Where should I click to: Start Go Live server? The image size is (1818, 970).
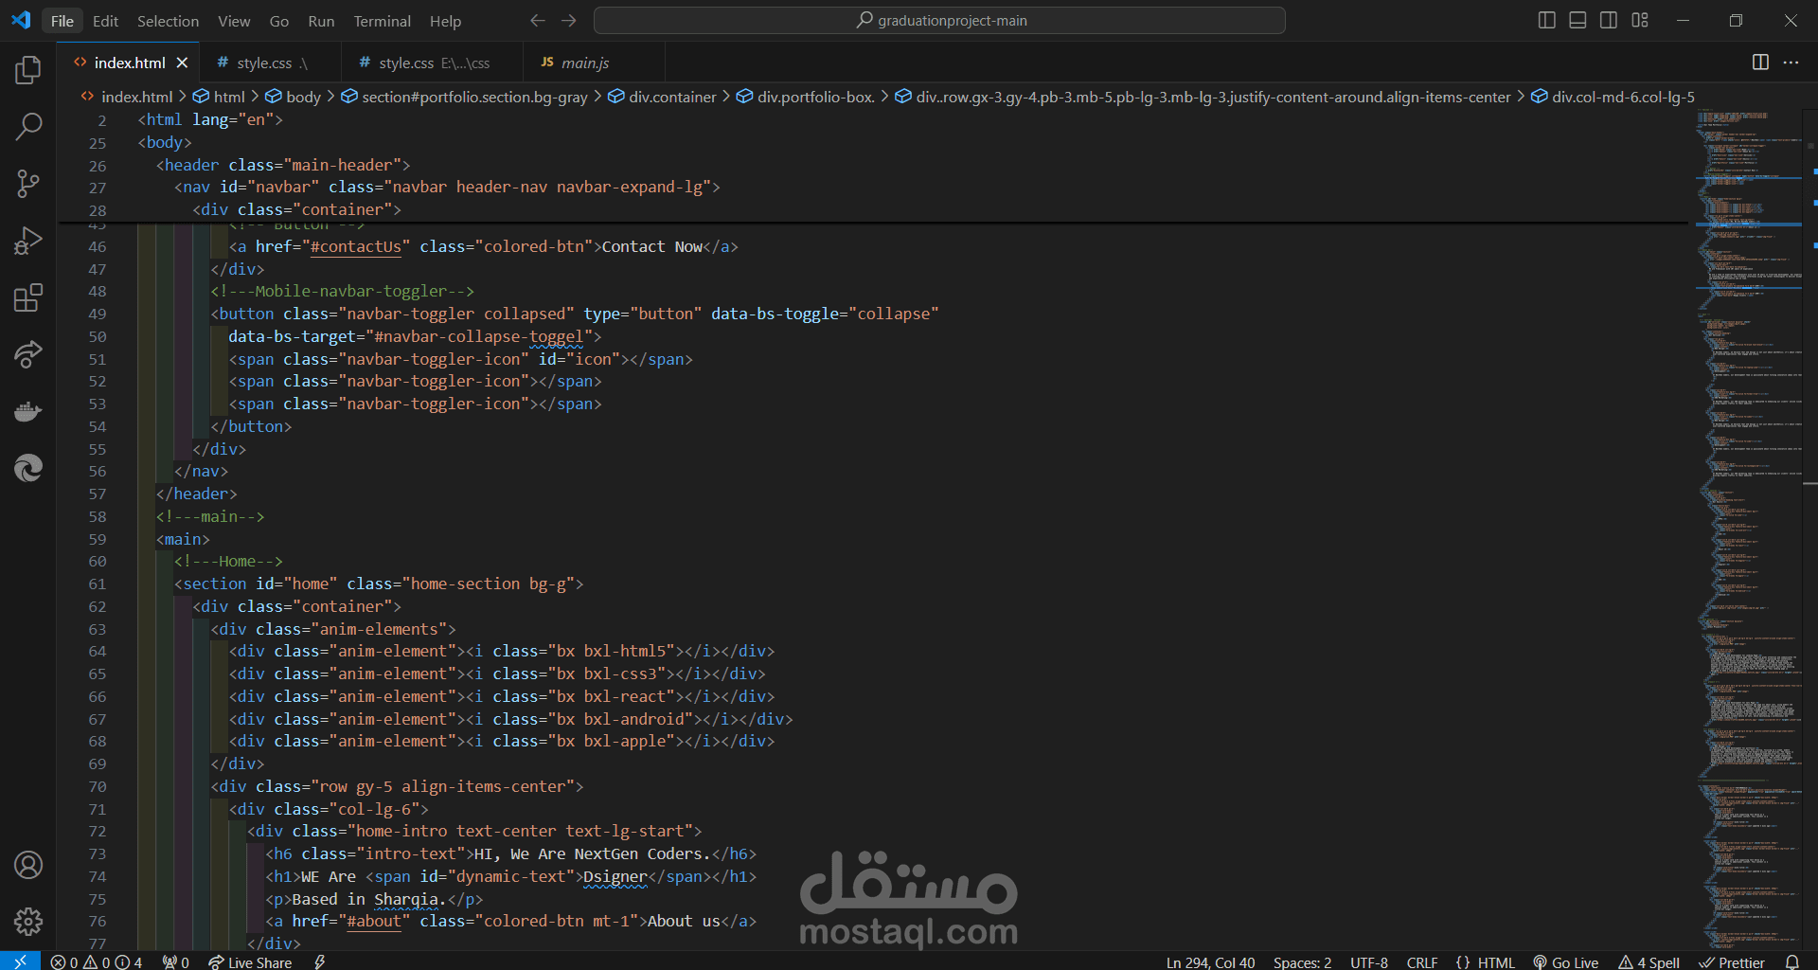tap(1565, 961)
